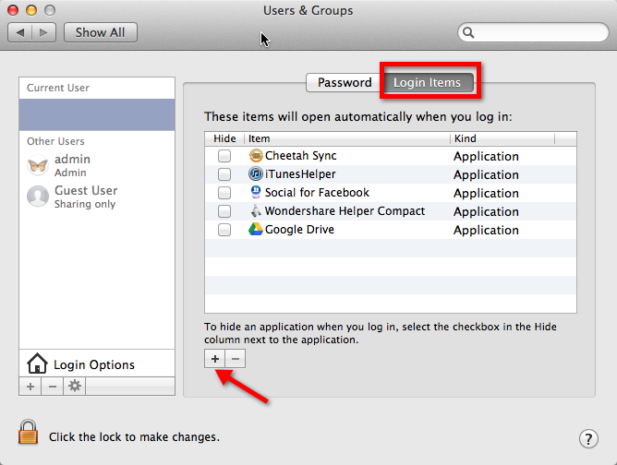Click the lock icon to make changes
The height and width of the screenshot is (465, 617).
click(x=29, y=432)
